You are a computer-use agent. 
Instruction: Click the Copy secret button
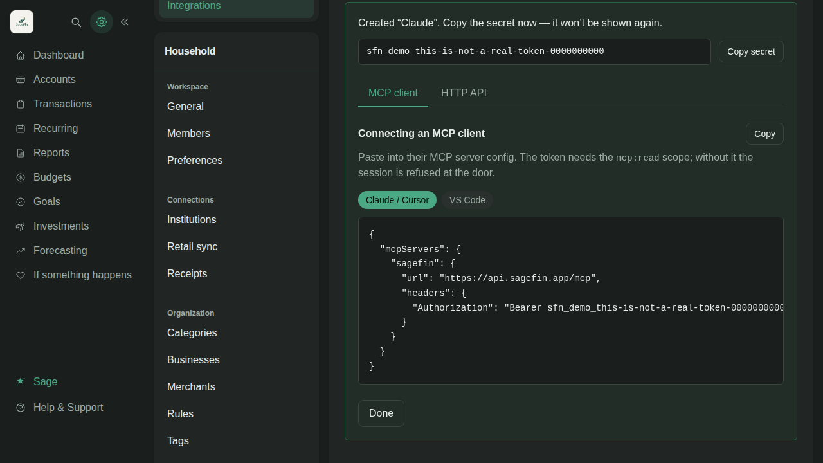click(751, 51)
